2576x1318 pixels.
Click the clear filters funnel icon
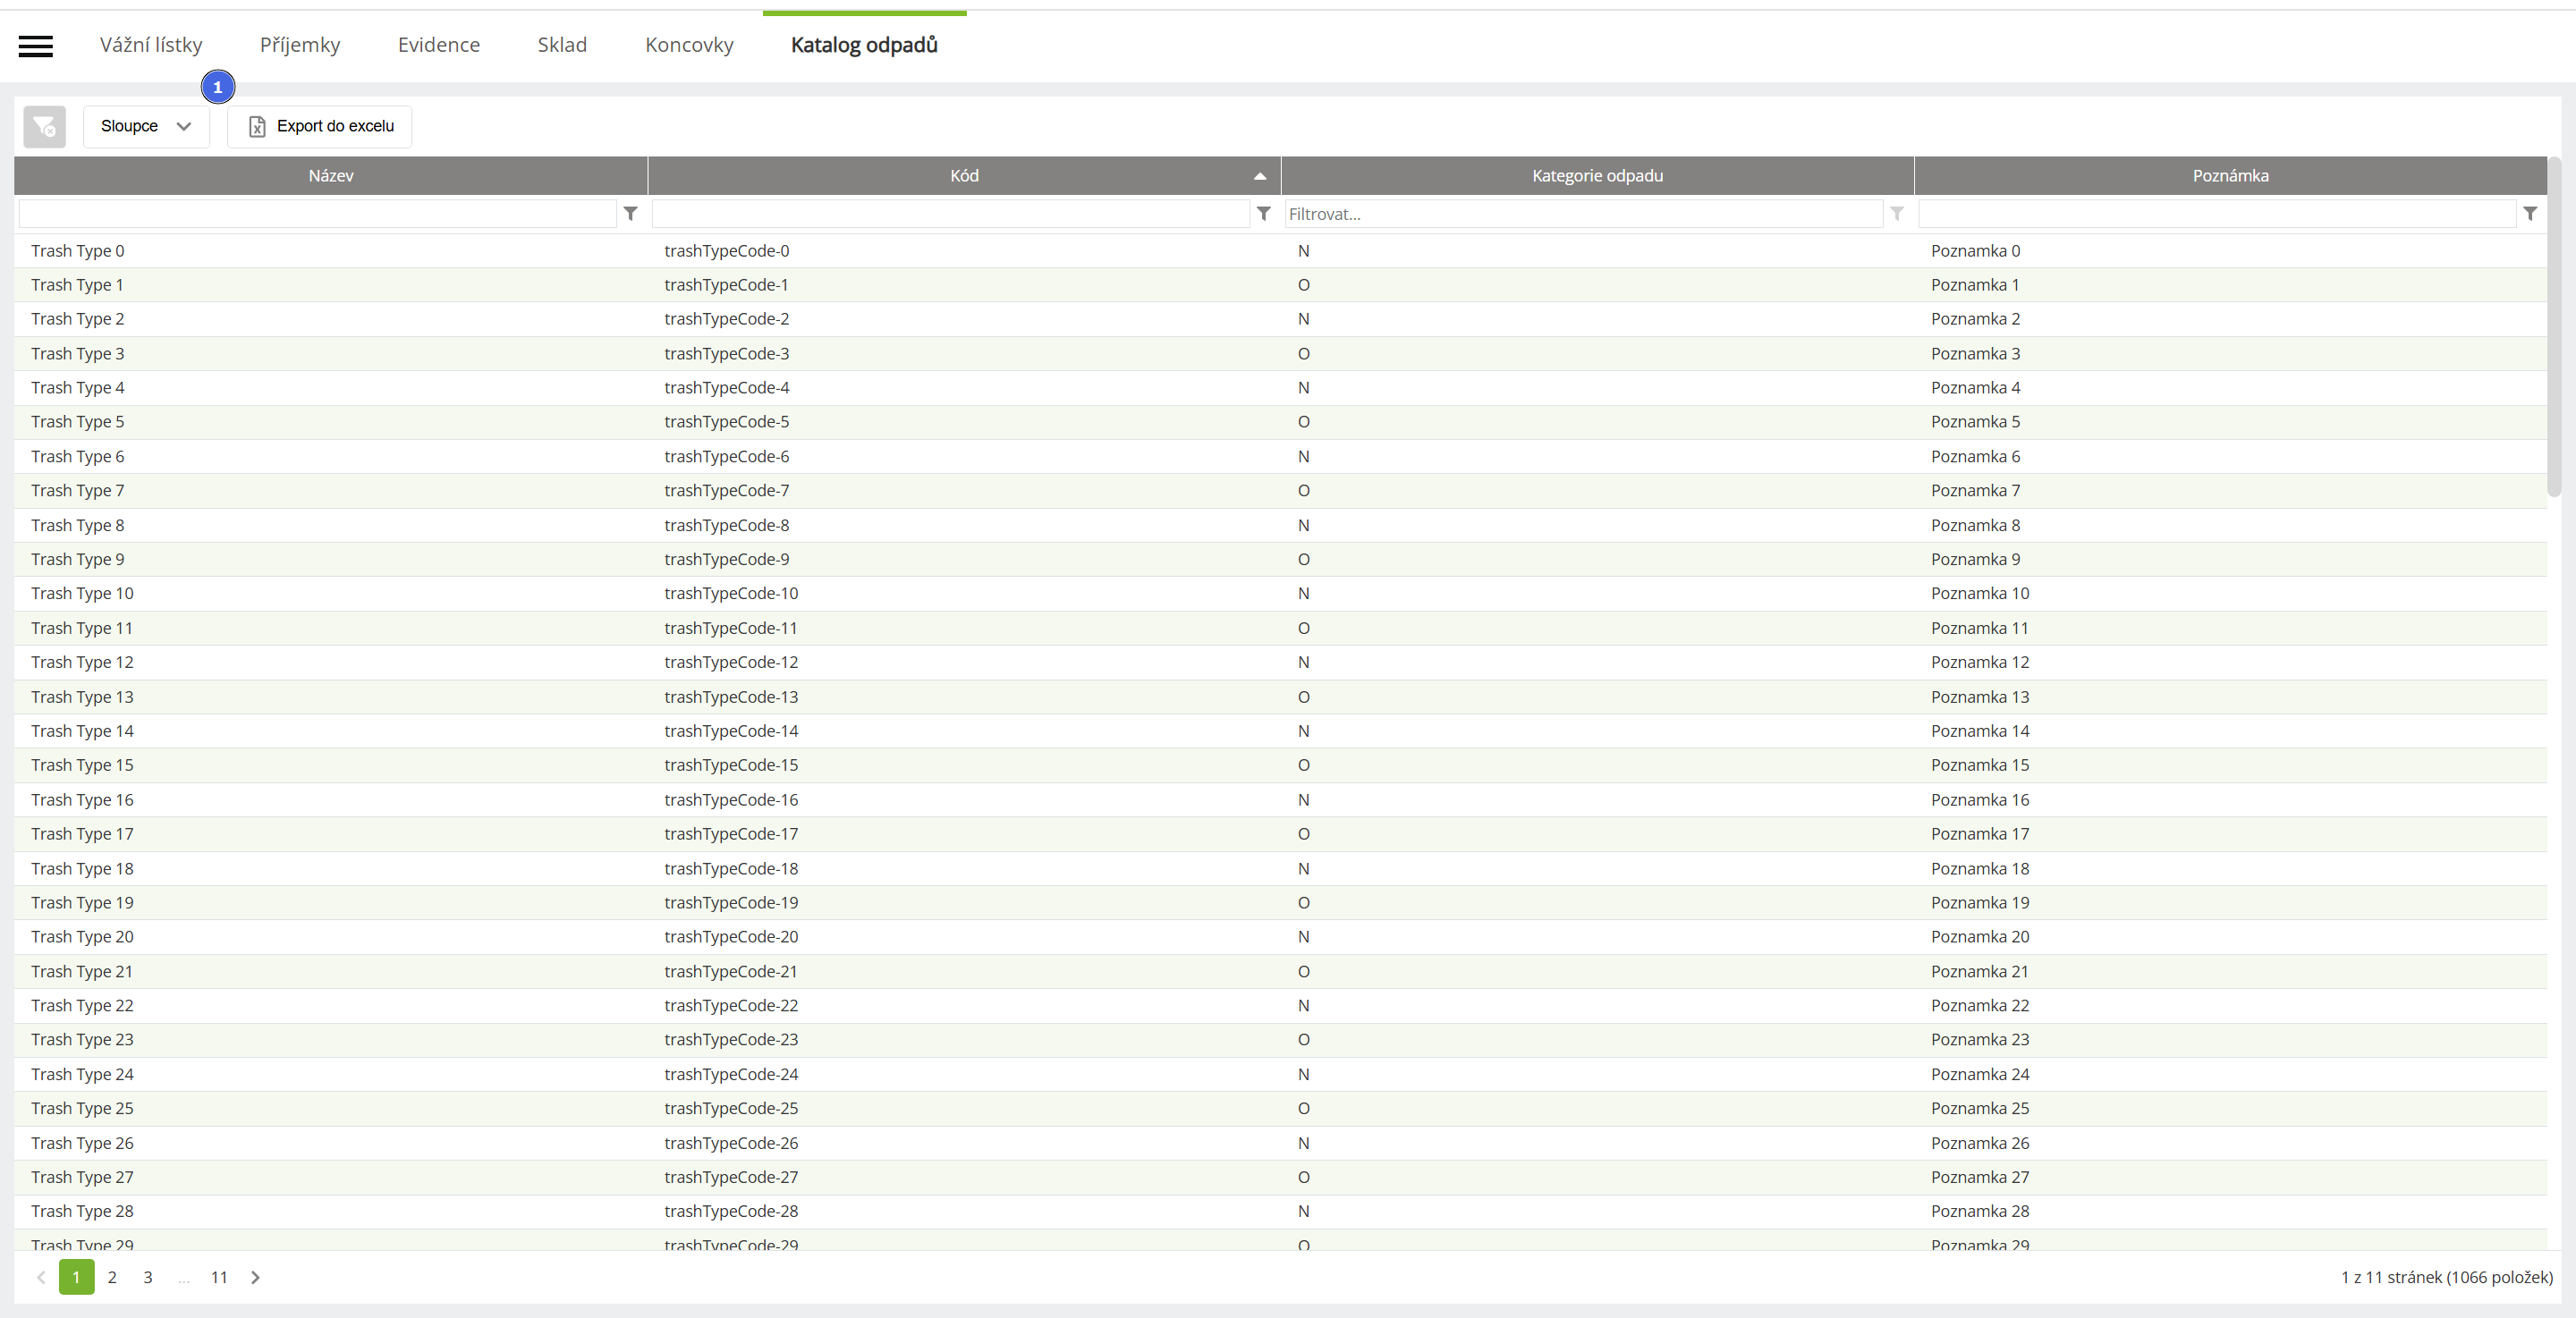(x=44, y=127)
